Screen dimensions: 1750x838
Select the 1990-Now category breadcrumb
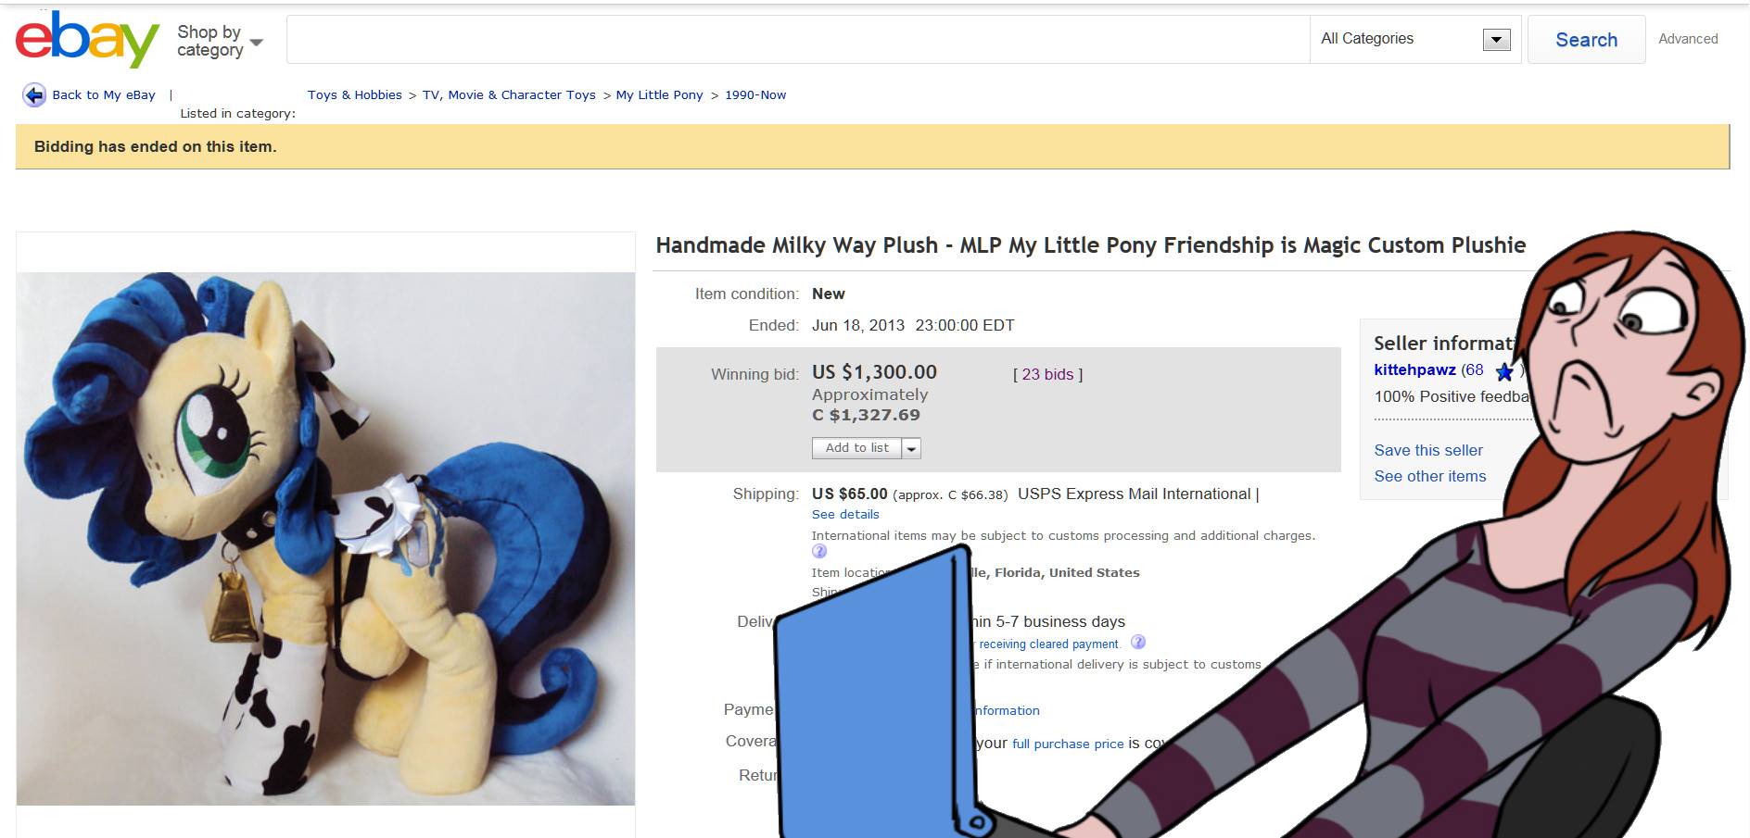coord(755,95)
